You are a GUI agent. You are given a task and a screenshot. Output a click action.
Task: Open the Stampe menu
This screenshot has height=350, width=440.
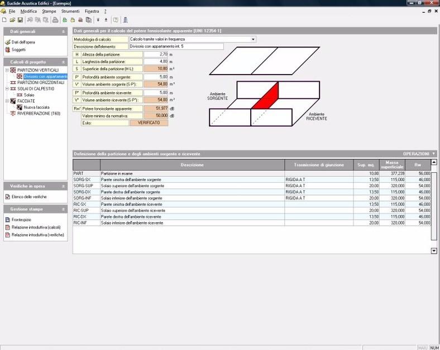(x=49, y=11)
